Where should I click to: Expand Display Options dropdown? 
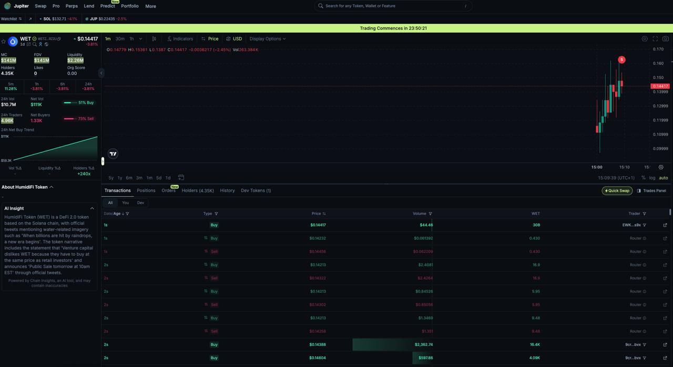click(x=268, y=39)
